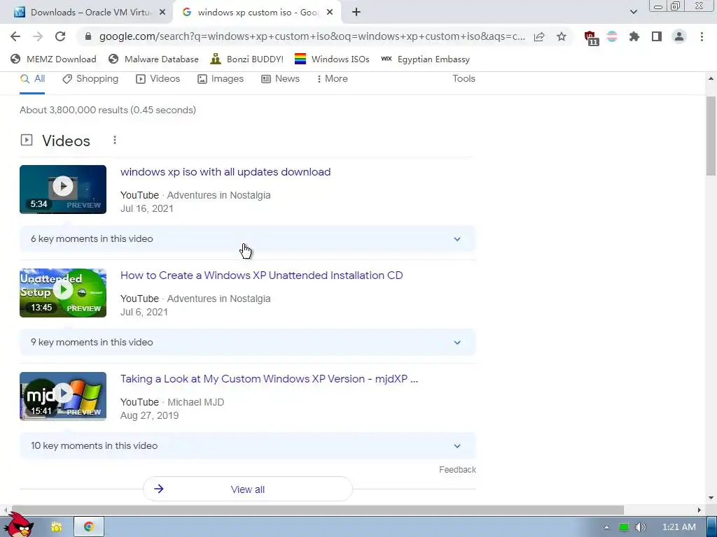Go back to previous page

click(15, 36)
